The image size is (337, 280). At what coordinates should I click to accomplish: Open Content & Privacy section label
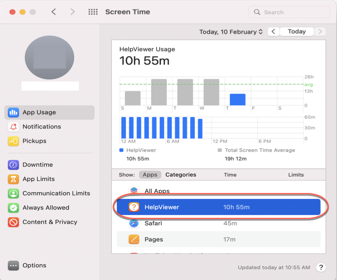50,222
